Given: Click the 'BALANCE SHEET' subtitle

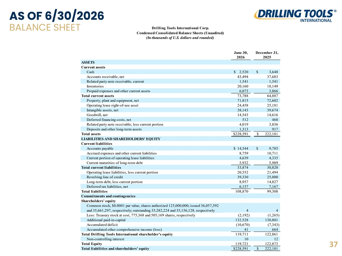Looking at the screenshot, I should tap(45, 28).
